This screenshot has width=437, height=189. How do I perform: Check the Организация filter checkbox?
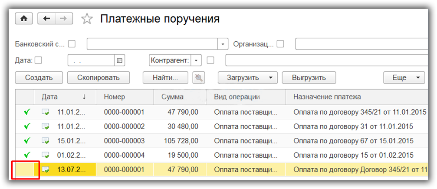[x=280, y=44]
